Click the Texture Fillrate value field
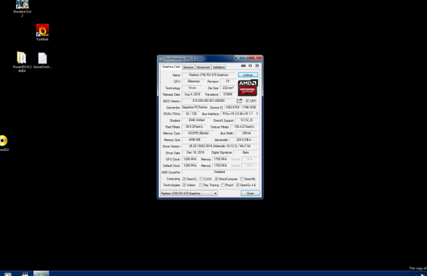This screenshot has width=427, height=276. click(x=244, y=127)
